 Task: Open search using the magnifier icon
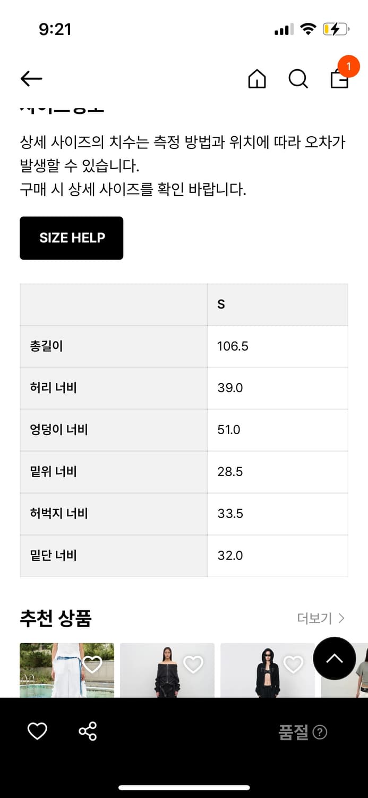click(298, 80)
